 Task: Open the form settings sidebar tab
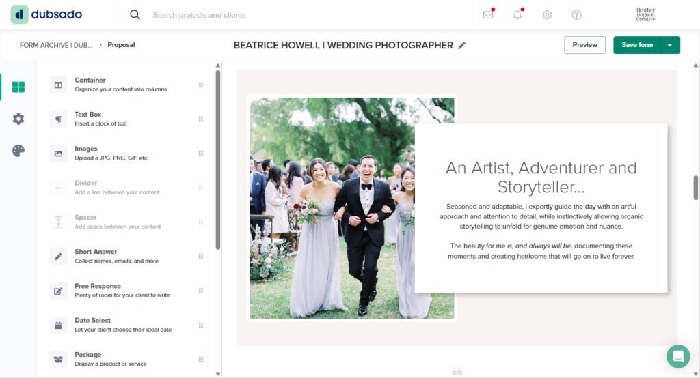(x=18, y=119)
